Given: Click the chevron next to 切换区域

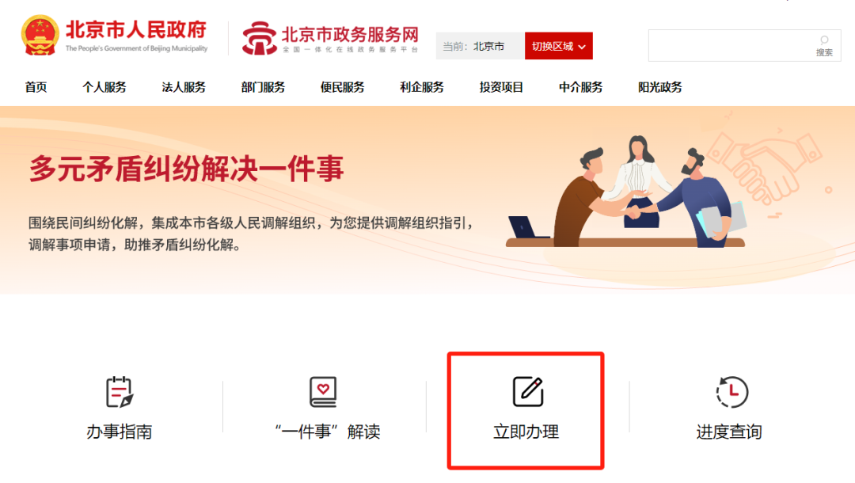Looking at the screenshot, I should pos(582,47).
